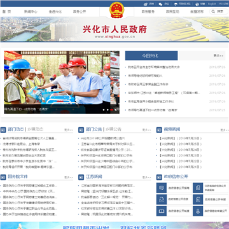This screenshot has width=229, height=229.
Task: Click the 国务院文件 section title
Action: click(18, 176)
